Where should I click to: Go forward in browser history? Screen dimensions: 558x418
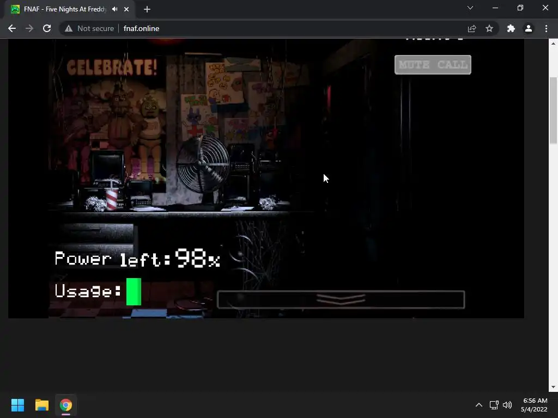click(x=29, y=28)
